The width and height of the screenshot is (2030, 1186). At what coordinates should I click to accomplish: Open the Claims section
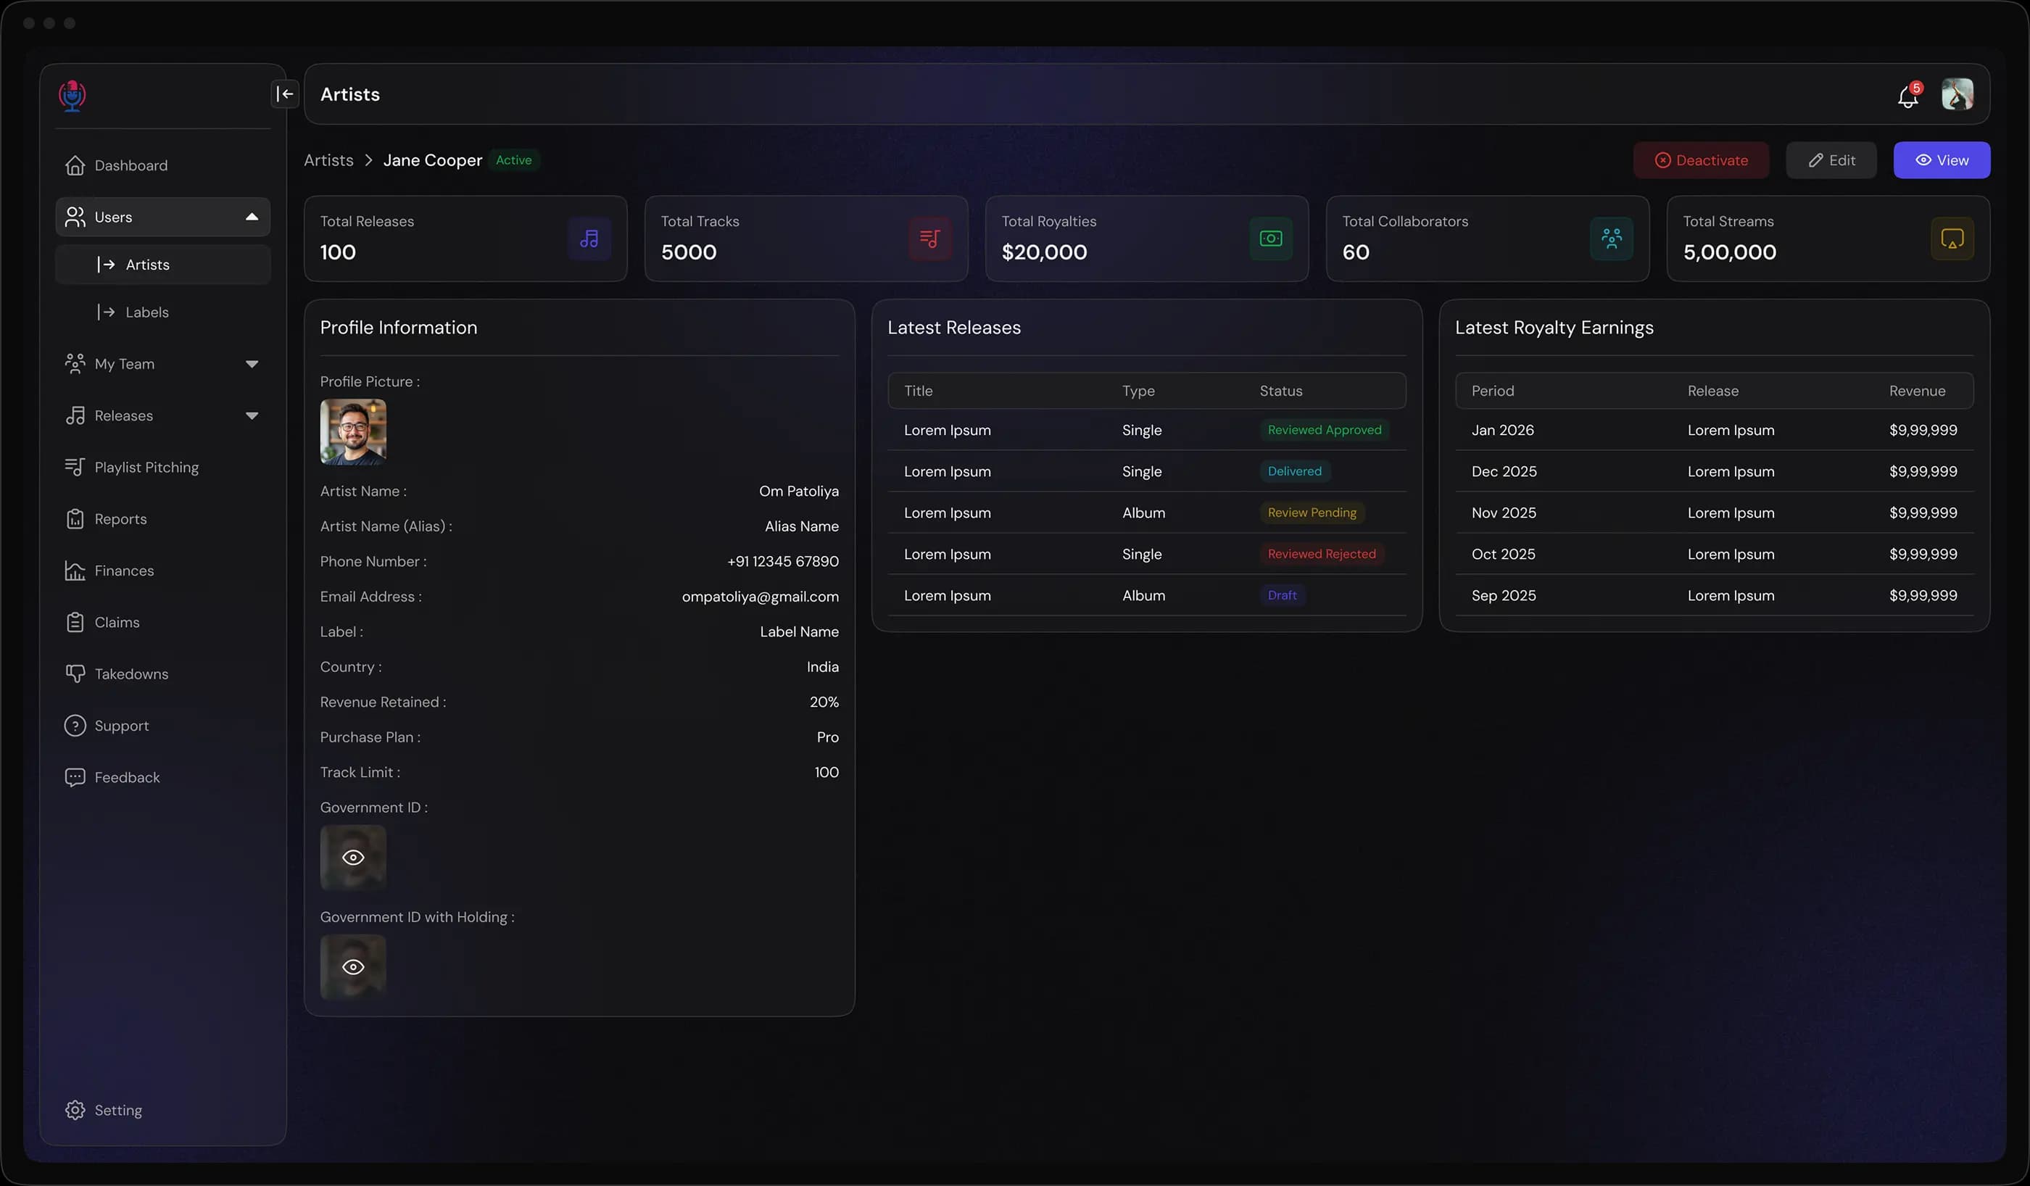click(162, 622)
